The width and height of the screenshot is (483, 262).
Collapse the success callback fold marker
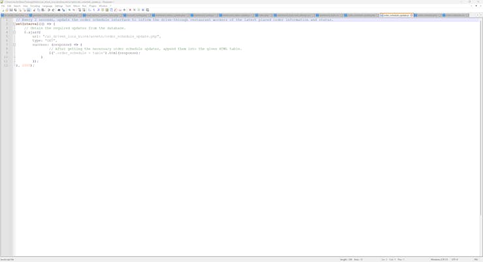[x=14, y=44]
